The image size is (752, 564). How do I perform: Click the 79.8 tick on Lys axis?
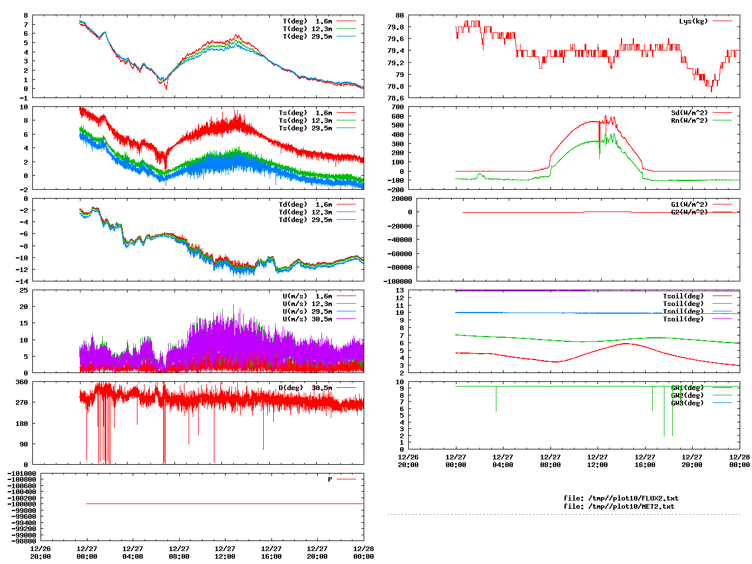(395, 27)
